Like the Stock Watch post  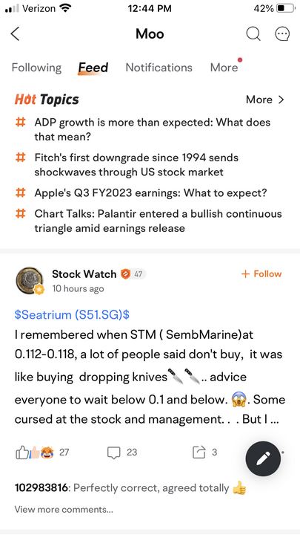click(21, 453)
